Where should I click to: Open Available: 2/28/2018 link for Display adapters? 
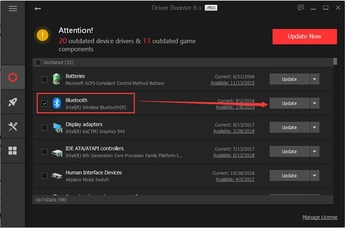(x=234, y=131)
